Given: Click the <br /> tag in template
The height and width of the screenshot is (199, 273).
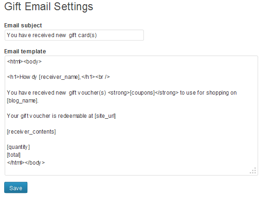Looking at the screenshot, I should [x=103, y=77].
